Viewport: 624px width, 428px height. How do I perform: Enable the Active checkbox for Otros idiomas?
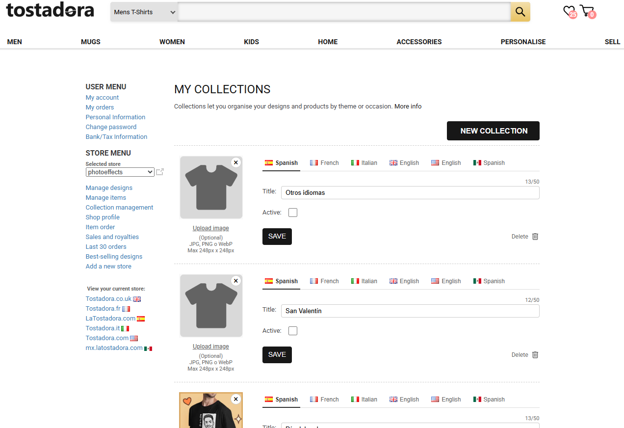point(292,212)
